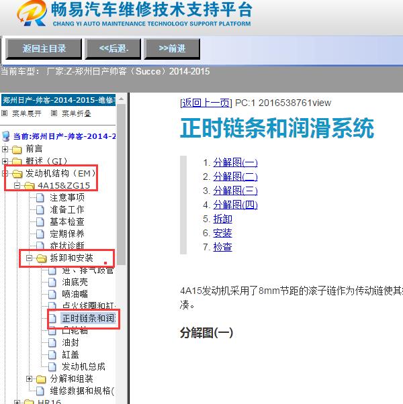Jump to 分解图(一) link
Image resolution: width=403 pixels, height=404 pixels.
(x=235, y=162)
